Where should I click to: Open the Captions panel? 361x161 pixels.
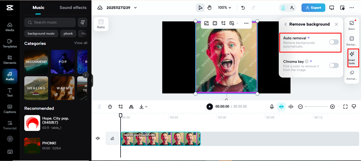coord(10,109)
